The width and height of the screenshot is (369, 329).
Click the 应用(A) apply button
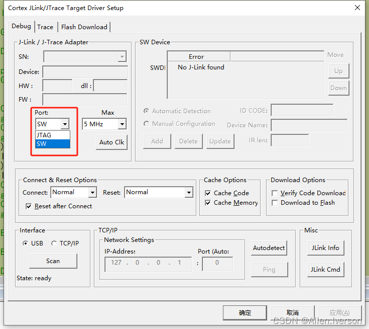(x=339, y=313)
